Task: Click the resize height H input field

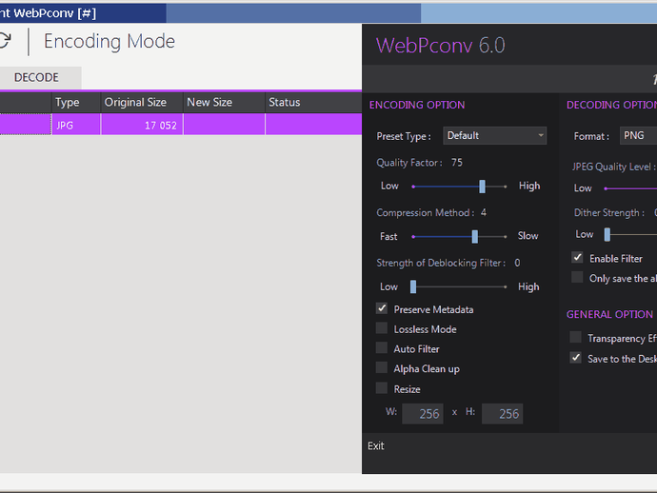Action: 502,414
